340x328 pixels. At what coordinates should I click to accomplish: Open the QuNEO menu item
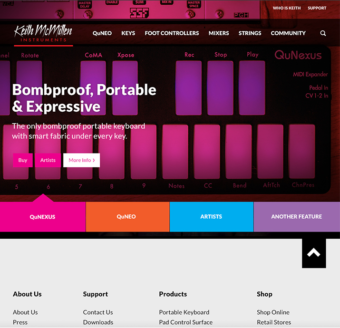pyautogui.click(x=102, y=33)
